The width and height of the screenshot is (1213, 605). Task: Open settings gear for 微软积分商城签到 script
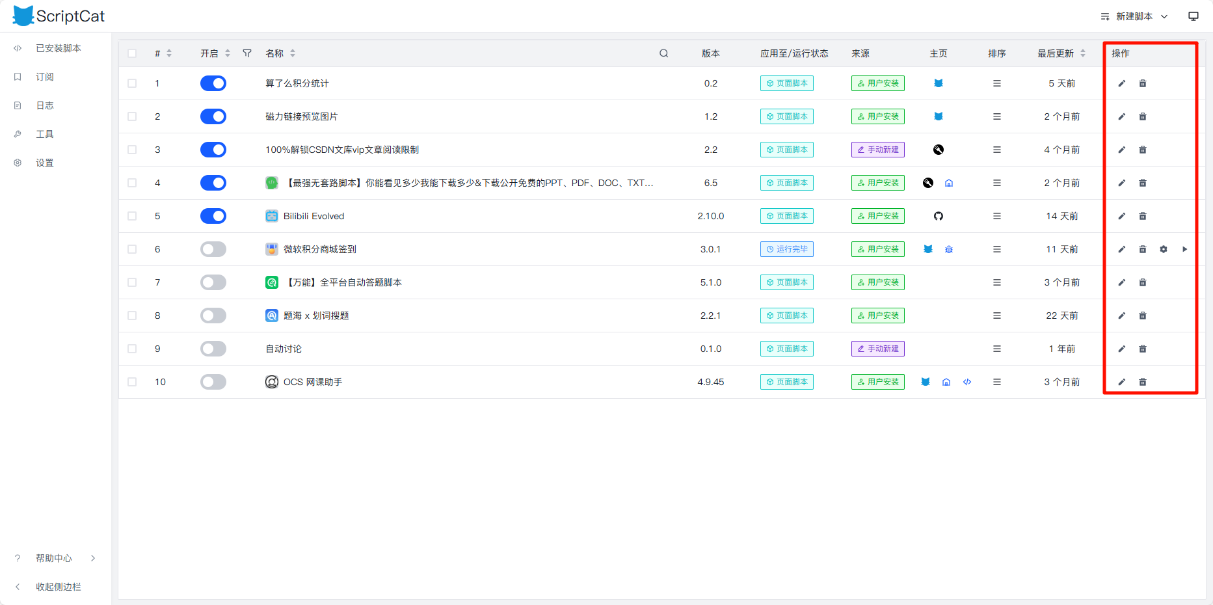coord(1163,249)
